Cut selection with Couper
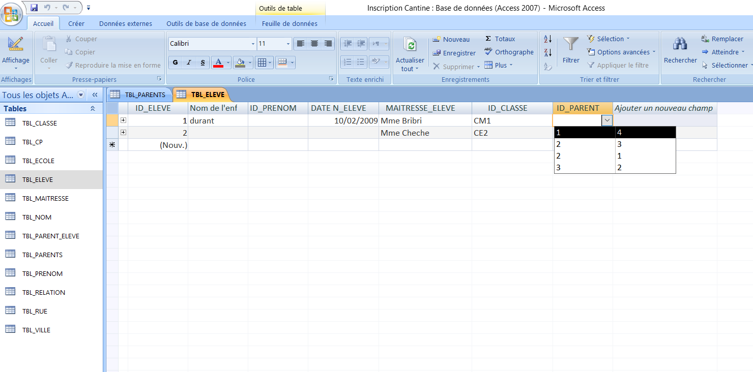 click(x=81, y=39)
